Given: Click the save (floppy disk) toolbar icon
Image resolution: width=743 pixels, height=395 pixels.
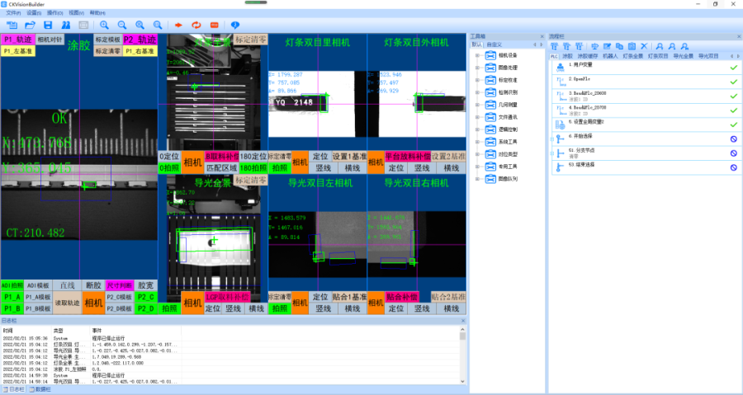Looking at the screenshot, I should (47, 26).
